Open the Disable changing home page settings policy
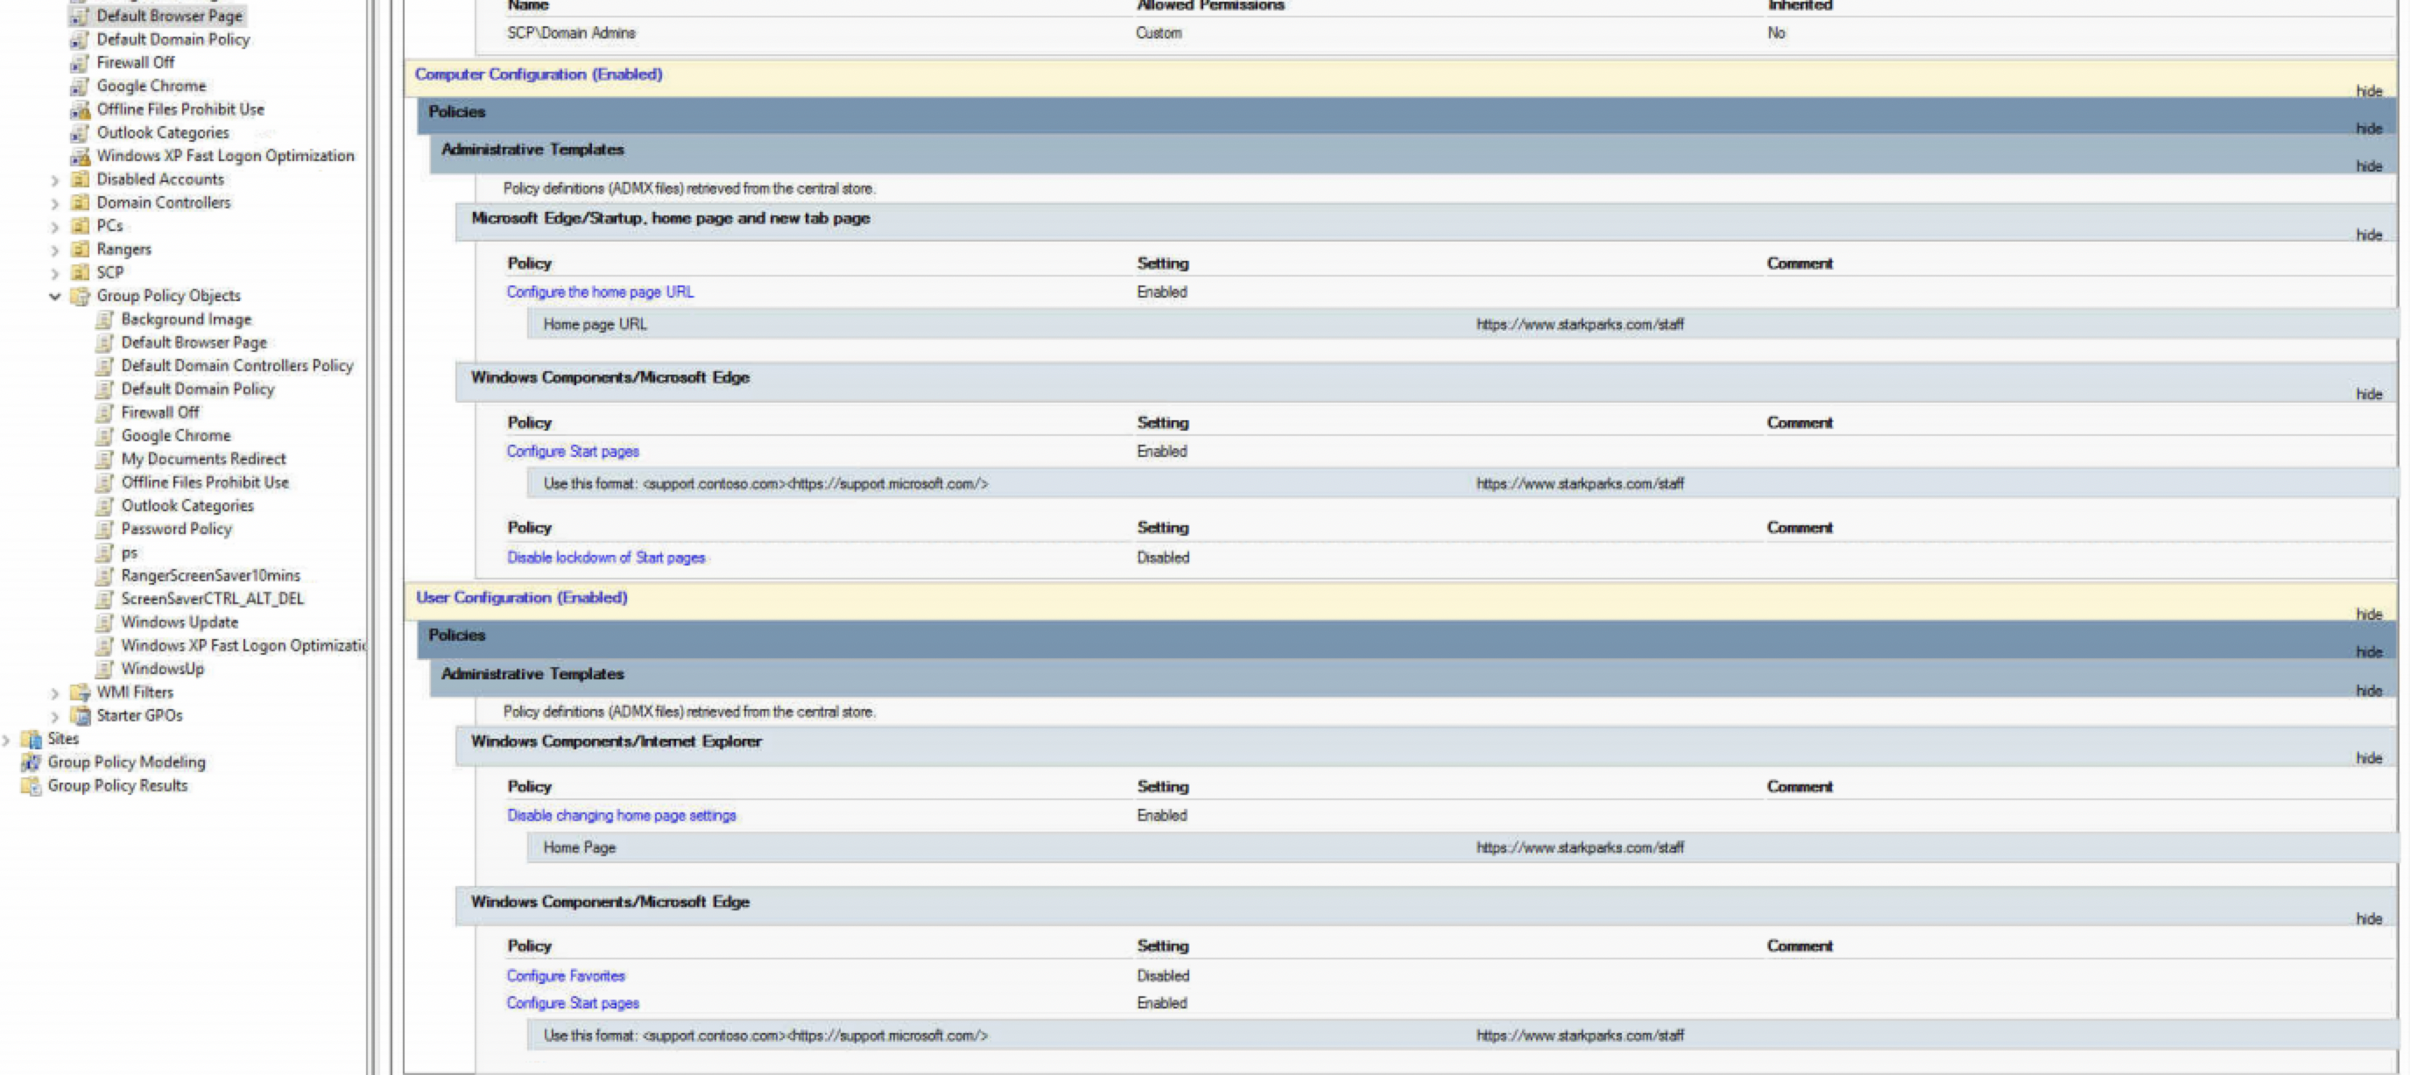This screenshot has width=2410, height=1075. [620, 815]
